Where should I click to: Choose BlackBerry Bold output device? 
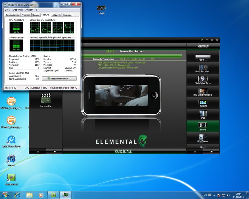pyautogui.click(x=203, y=68)
